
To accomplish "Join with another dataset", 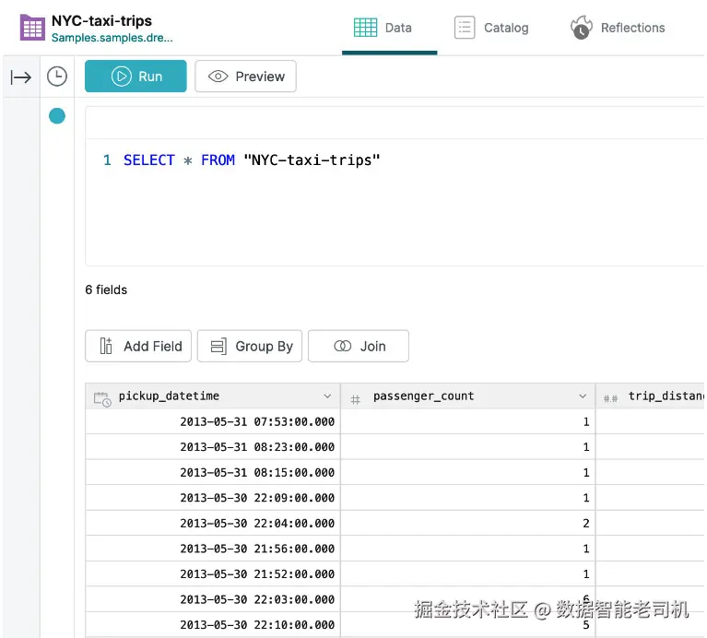I will tap(359, 346).
